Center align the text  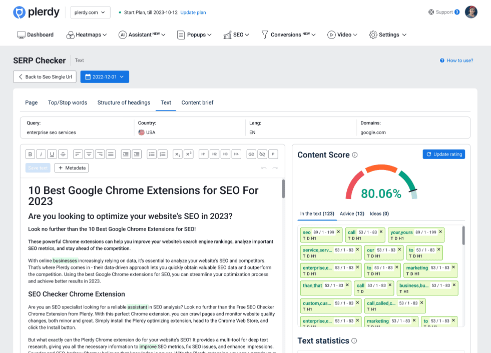(x=89, y=154)
